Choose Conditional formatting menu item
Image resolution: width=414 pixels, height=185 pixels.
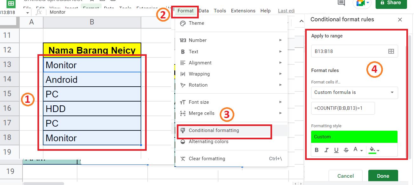click(231, 130)
